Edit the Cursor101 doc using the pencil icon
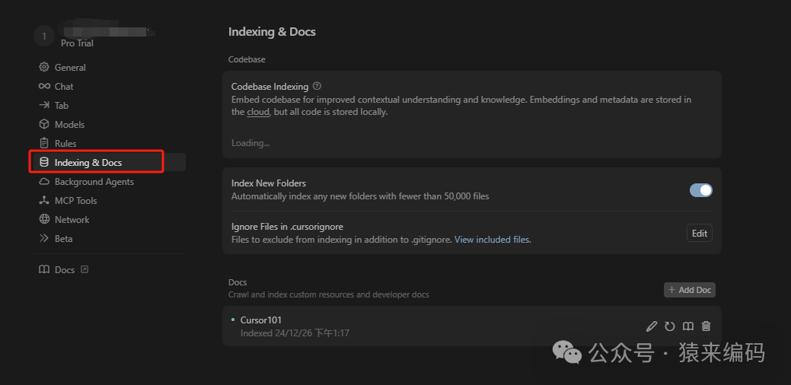This screenshot has width=791, height=385. click(651, 326)
